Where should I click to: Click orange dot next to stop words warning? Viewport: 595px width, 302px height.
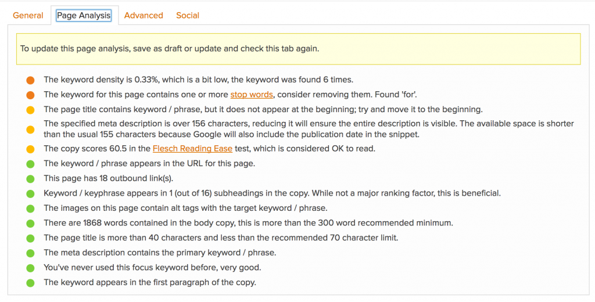point(30,95)
